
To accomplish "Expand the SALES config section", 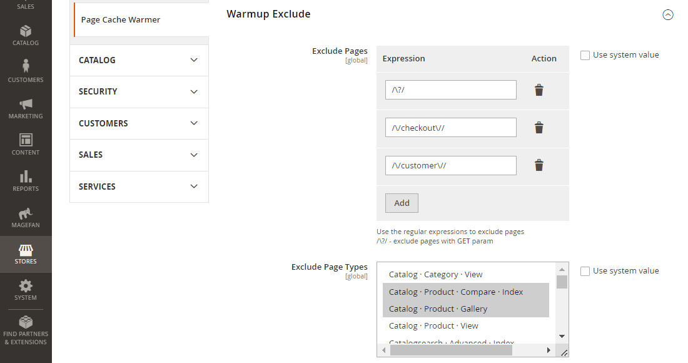I will point(139,155).
